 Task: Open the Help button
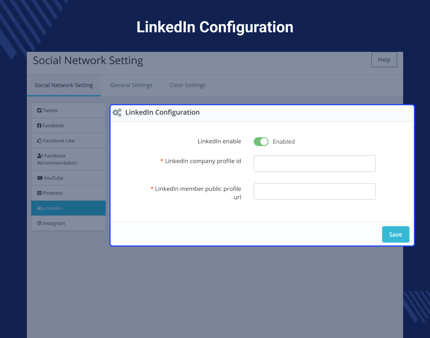pos(384,60)
